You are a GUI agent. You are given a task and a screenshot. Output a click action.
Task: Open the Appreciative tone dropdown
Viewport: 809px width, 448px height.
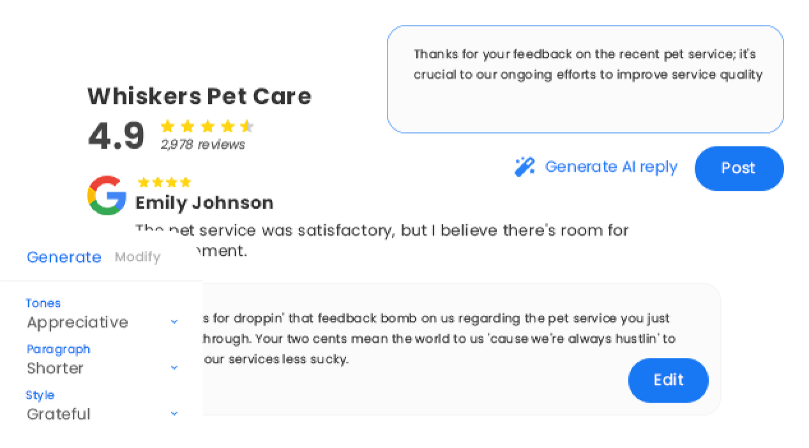point(102,322)
